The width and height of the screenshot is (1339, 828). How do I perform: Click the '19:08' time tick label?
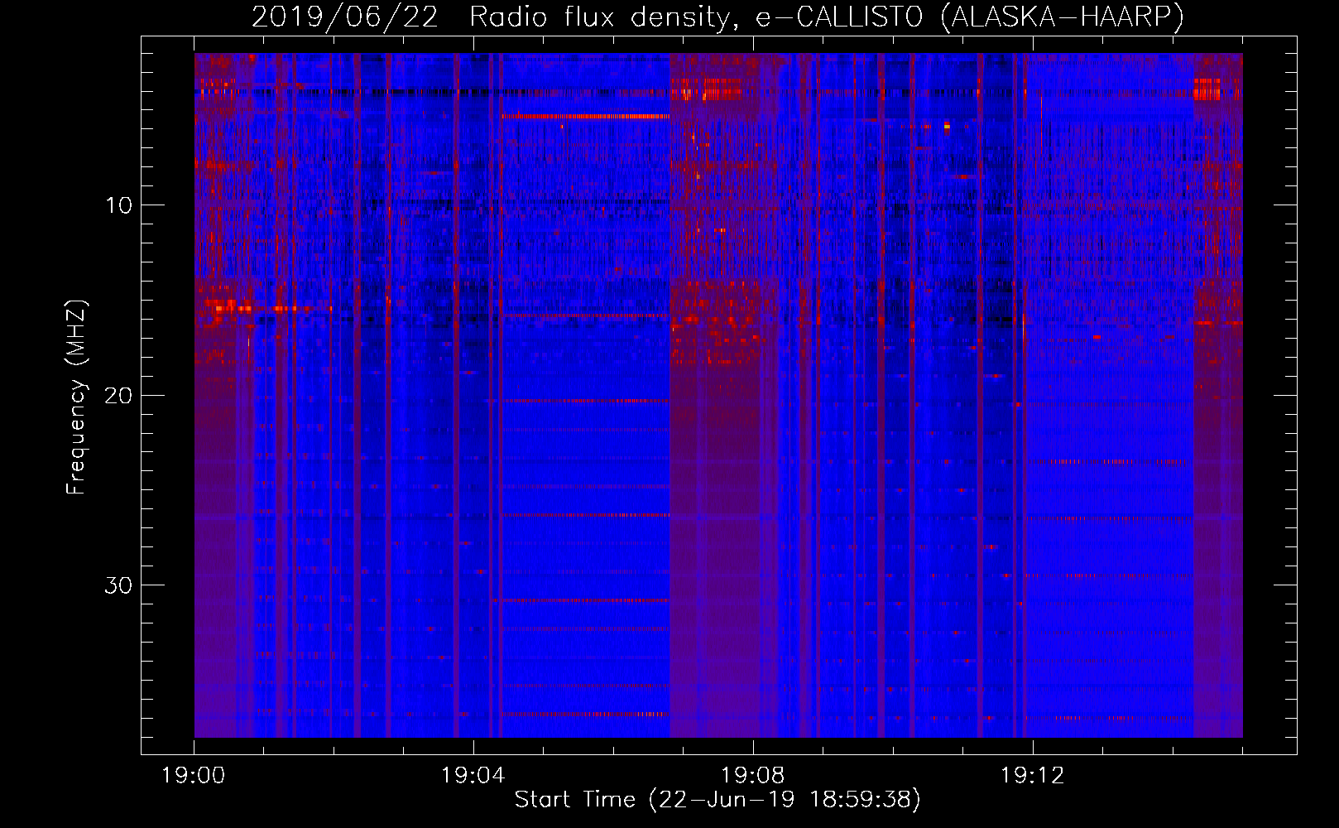(753, 776)
